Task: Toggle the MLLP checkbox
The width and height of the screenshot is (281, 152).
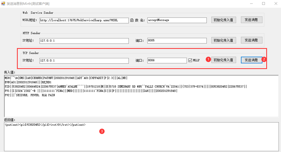Action: click(190, 61)
